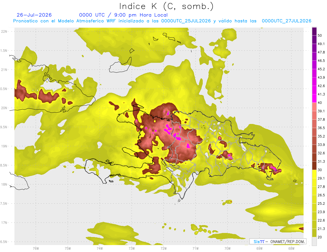327x252 pixels.
Task: Pick the gray swatch below 20
Action: click(x=314, y=241)
